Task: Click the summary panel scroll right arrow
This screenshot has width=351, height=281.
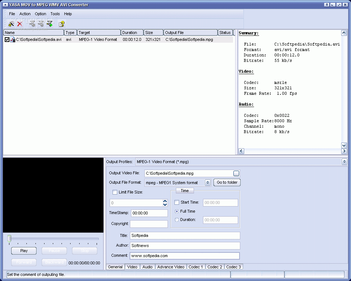Action: [x=344, y=151]
